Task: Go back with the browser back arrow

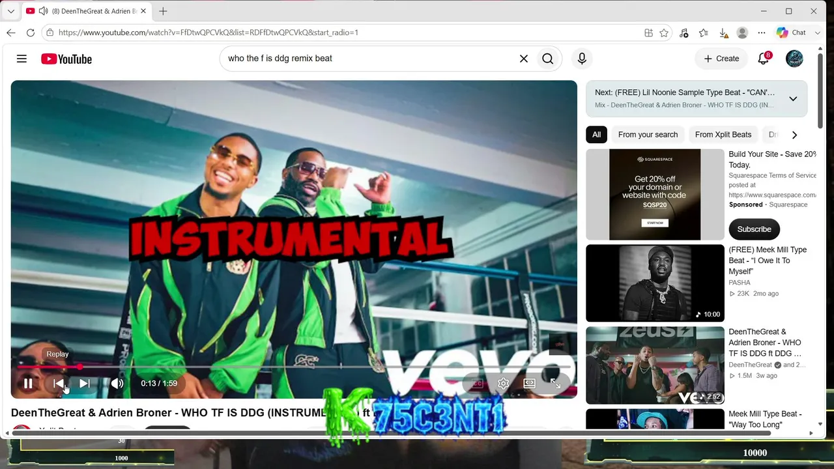Action: [x=11, y=33]
